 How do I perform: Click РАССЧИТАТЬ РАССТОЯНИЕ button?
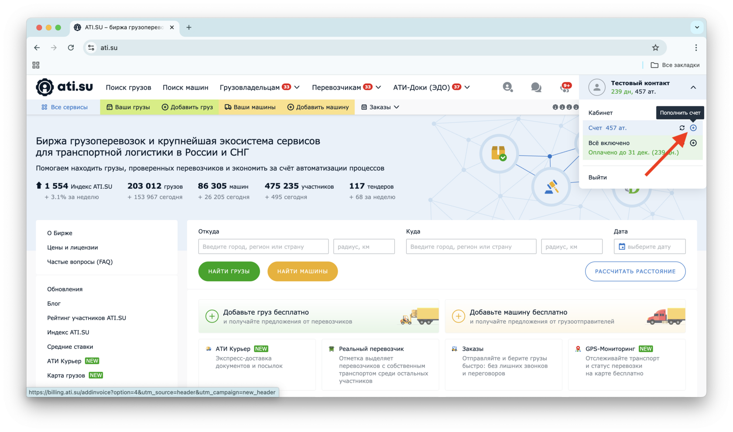click(x=635, y=271)
